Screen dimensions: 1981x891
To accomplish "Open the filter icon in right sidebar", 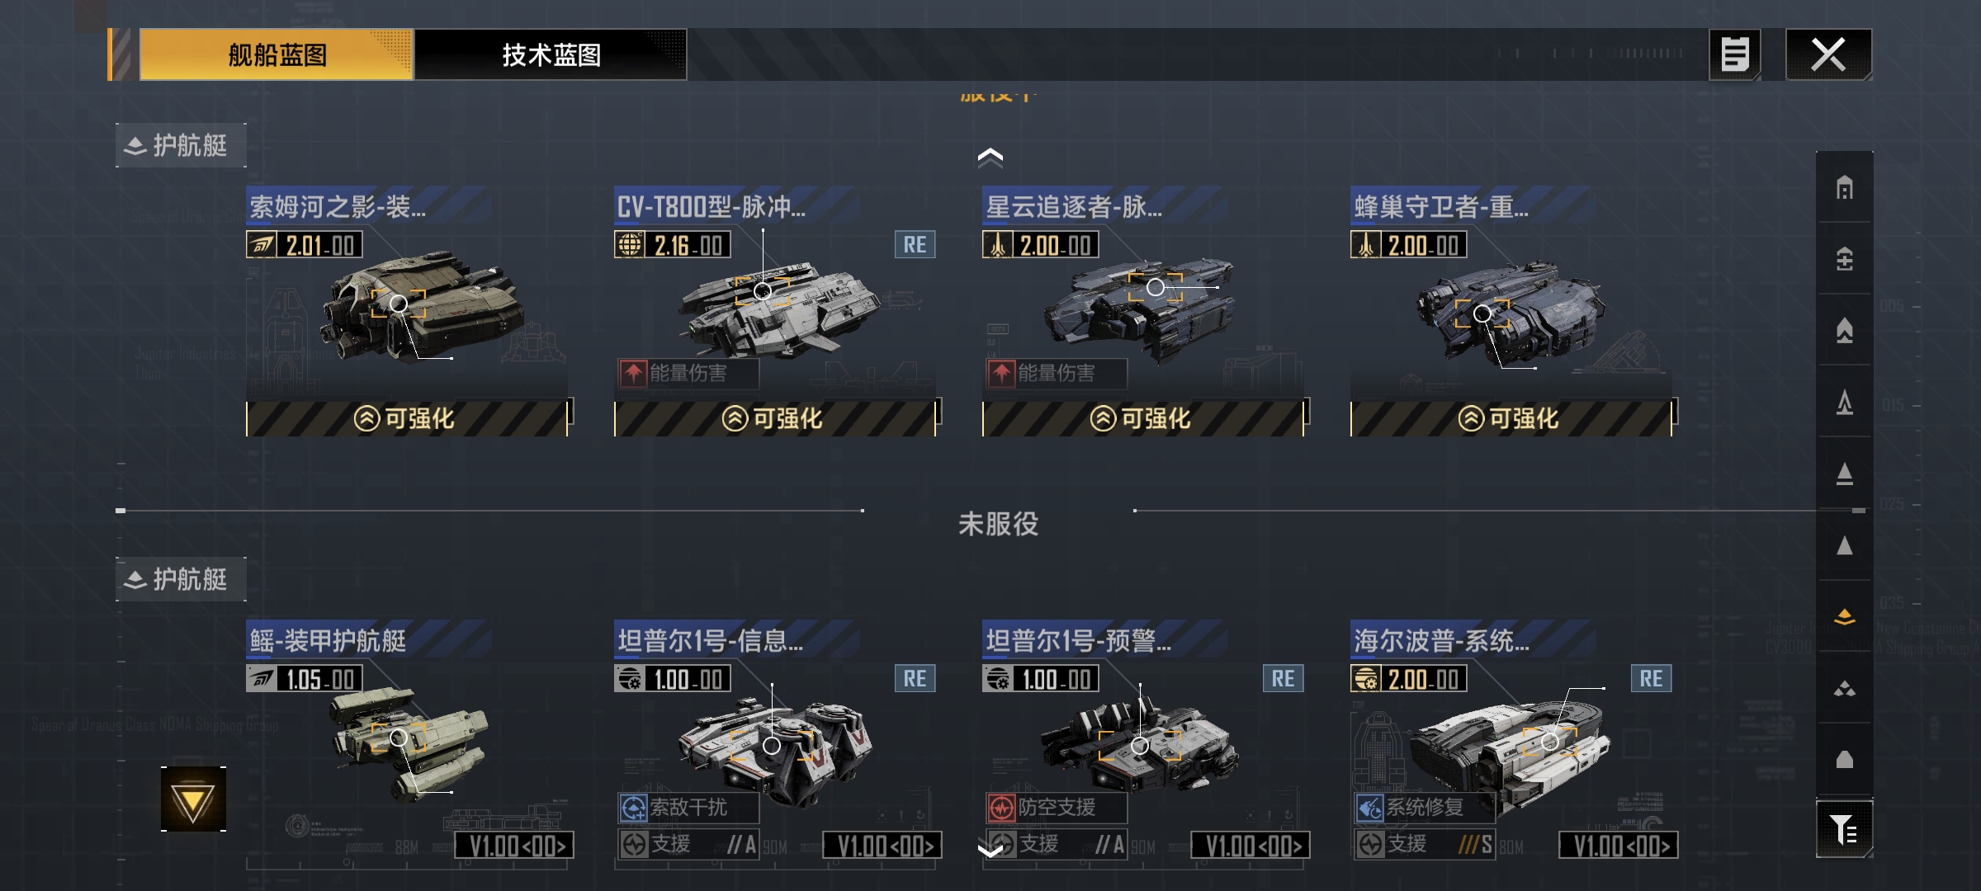I will pyautogui.click(x=1844, y=829).
